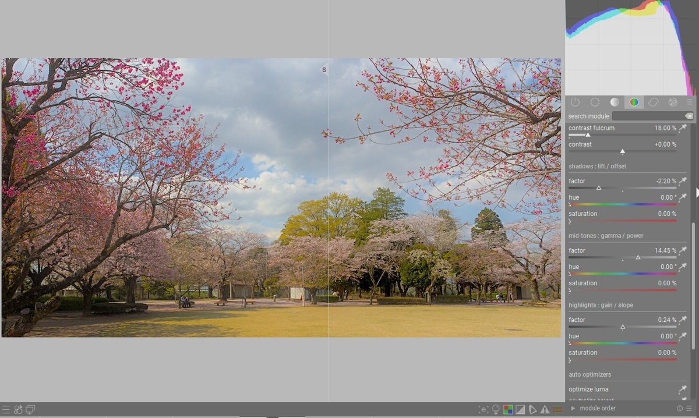
Task: Click the optimize luma label
Action: [x=588, y=389]
